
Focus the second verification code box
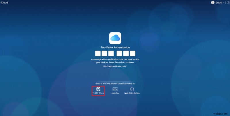coord(104,53)
